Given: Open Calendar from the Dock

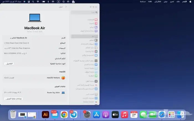Looking at the screenshot, I should [134, 114].
